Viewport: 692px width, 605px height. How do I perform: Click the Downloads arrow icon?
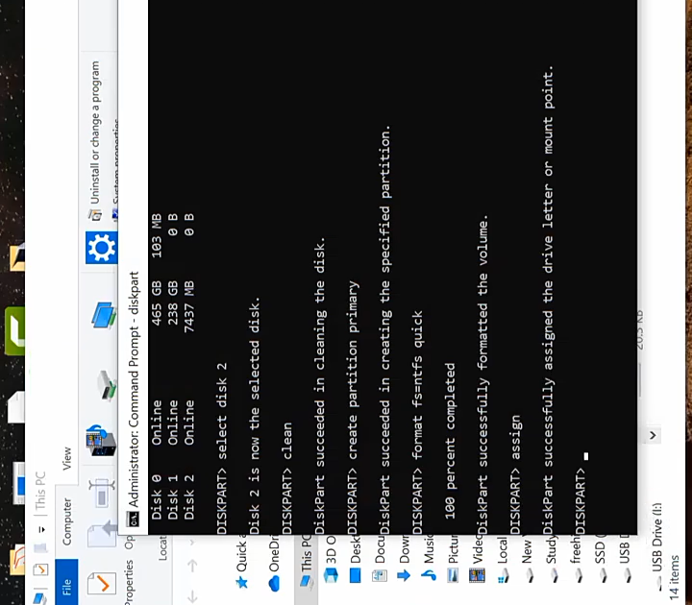[x=404, y=575]
